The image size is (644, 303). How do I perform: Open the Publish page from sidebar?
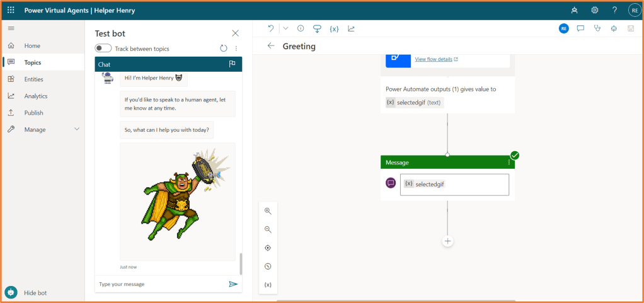click(33, 113)
